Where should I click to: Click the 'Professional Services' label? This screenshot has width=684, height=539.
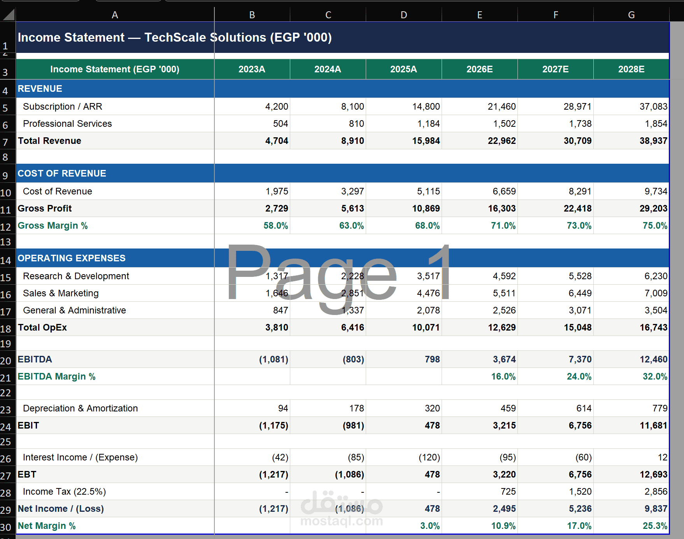point(67,124)
